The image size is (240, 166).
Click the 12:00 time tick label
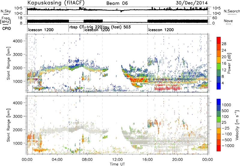click(x=117, y=160)
